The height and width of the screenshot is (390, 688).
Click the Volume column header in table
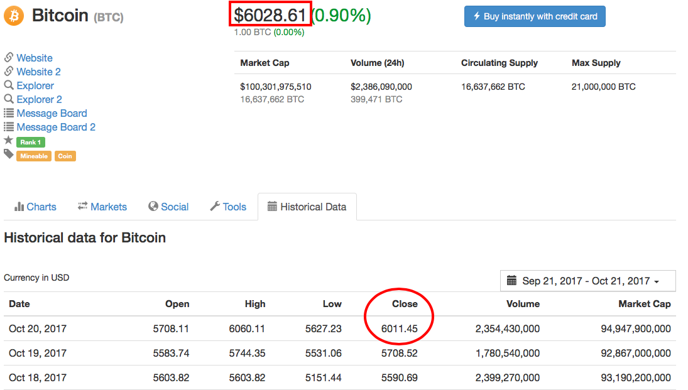pyautogui.click(x=523, y=304)
